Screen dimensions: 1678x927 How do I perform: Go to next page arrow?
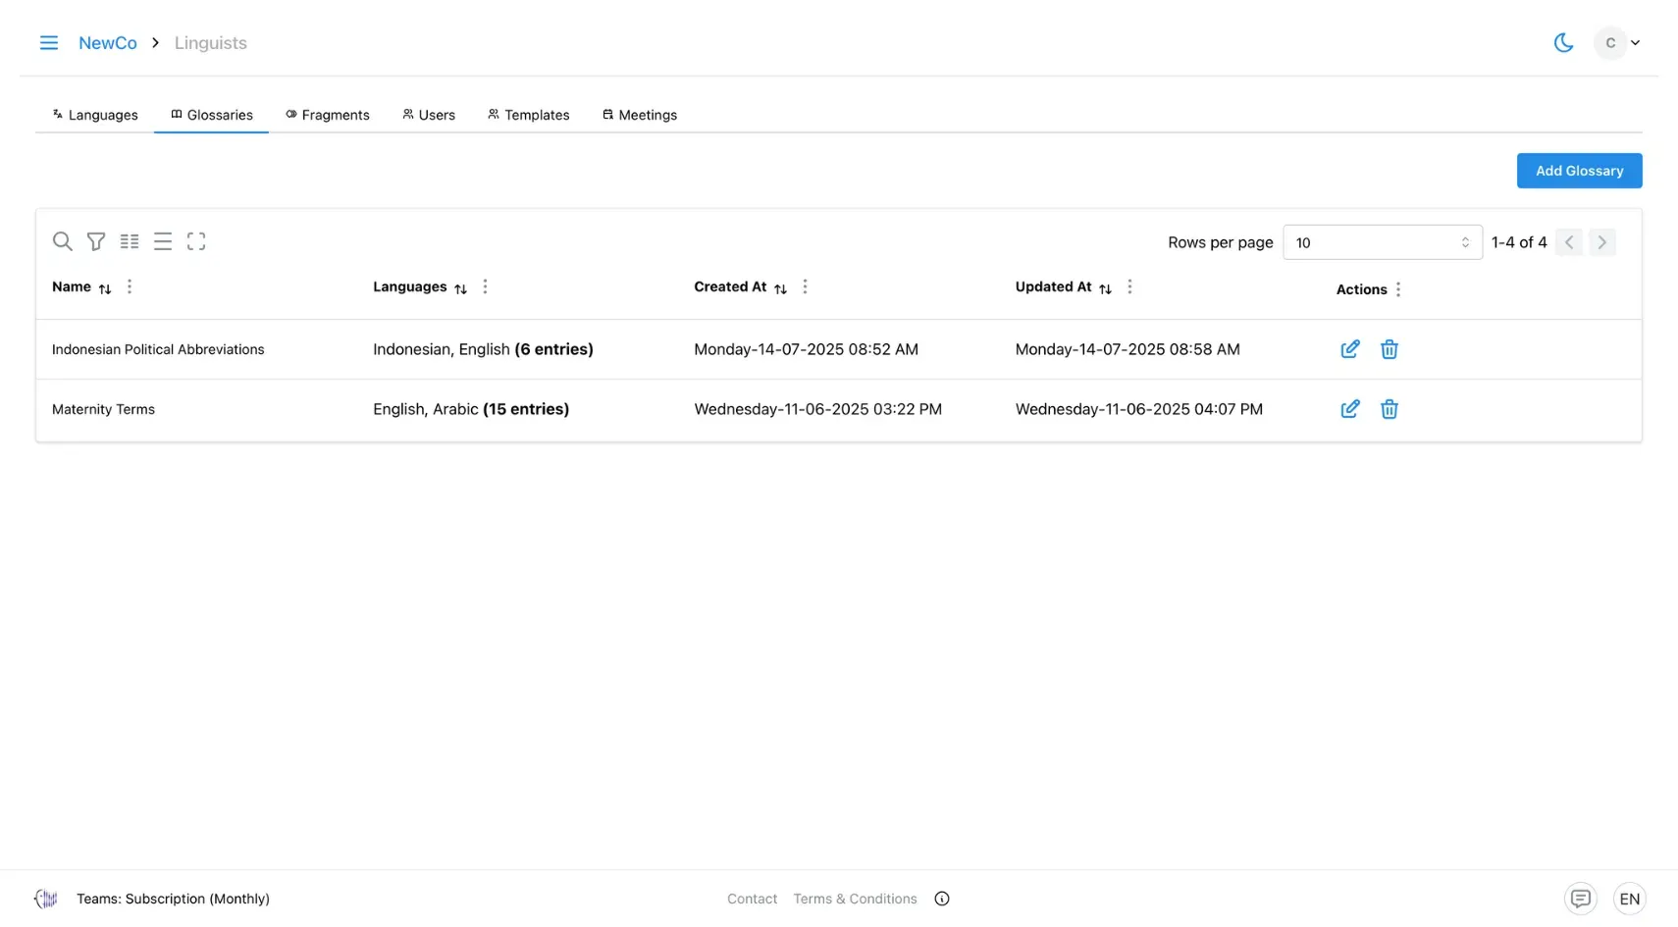(x=1601, y=242)
